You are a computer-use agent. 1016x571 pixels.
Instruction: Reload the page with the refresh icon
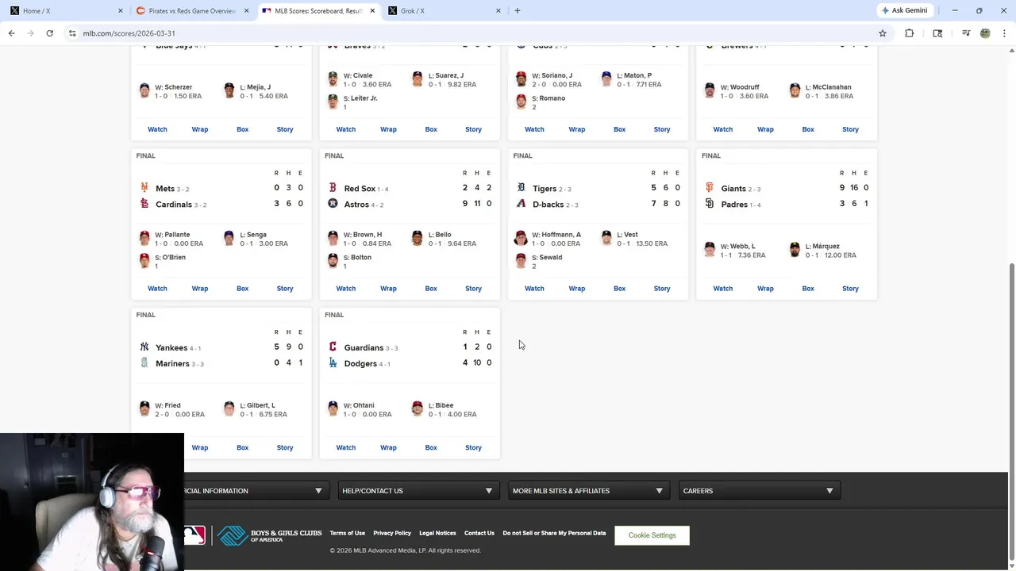pyautogui.click(x=49, y=33)
